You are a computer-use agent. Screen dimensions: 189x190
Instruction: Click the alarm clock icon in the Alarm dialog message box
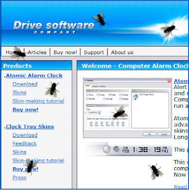(135, 96)
